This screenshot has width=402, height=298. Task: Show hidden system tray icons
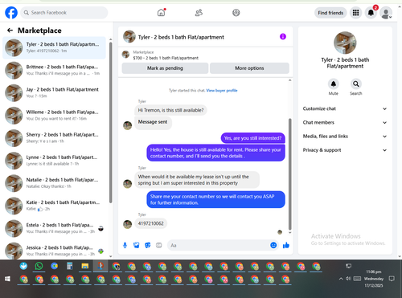coord(341,279)
